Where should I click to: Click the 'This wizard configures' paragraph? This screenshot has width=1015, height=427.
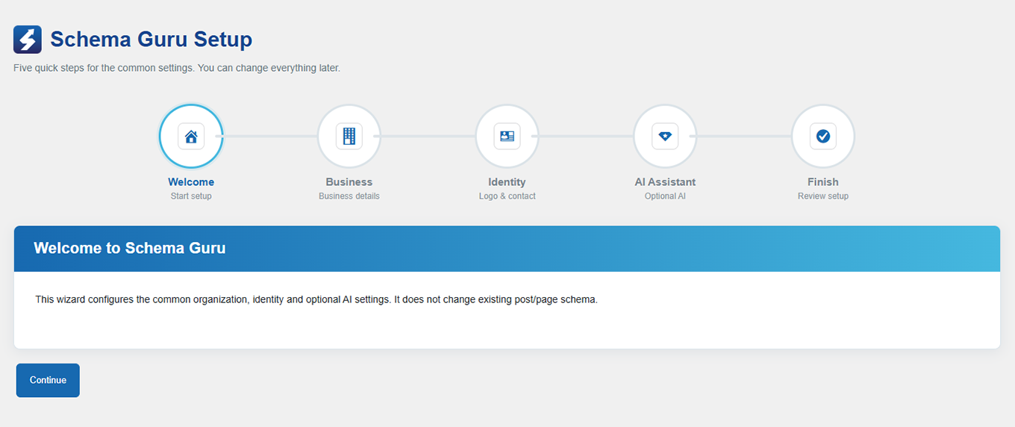pos(316,300)
